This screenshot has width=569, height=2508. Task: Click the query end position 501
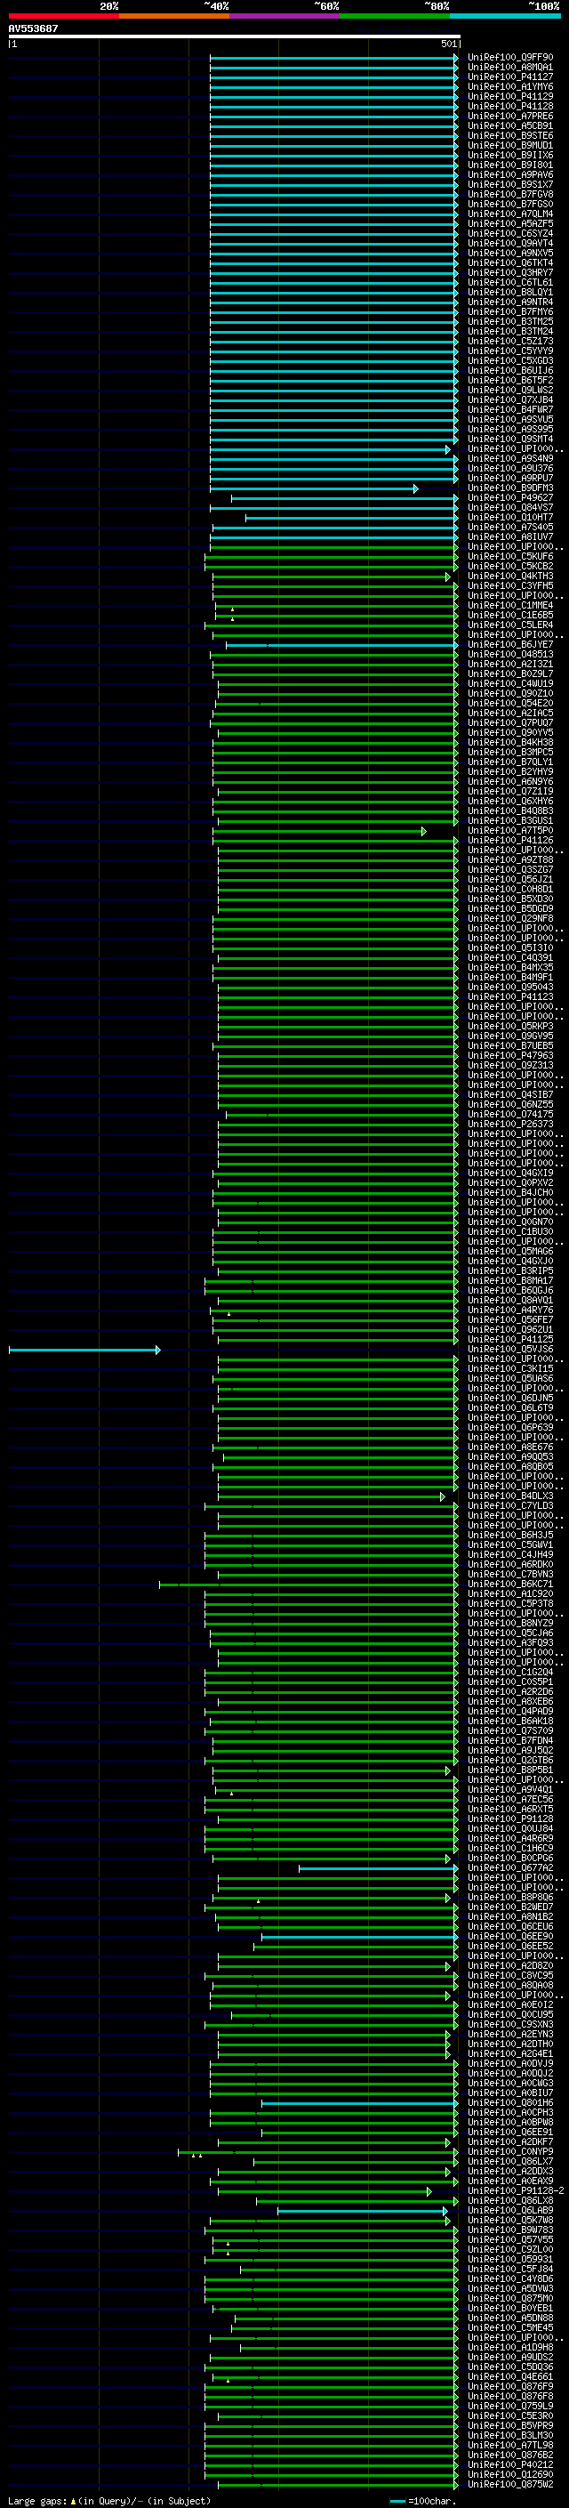click(x=448, y=44)
